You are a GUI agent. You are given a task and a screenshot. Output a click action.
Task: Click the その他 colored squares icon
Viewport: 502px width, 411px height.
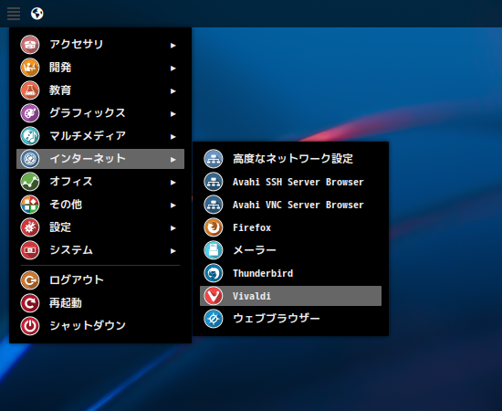[30, 205]
